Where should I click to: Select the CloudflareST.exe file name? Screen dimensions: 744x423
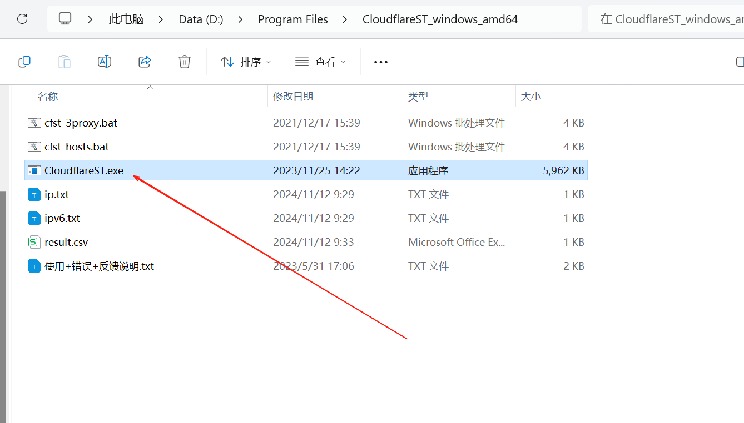coord(84,170)
